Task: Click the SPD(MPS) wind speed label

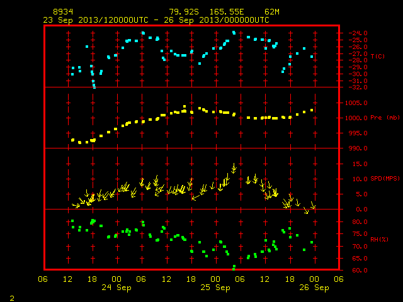Action: 385,178
